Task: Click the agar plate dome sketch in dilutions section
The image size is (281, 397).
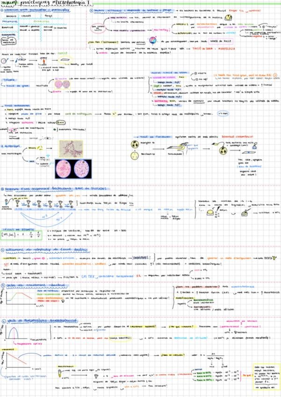Action: [210, 213]
